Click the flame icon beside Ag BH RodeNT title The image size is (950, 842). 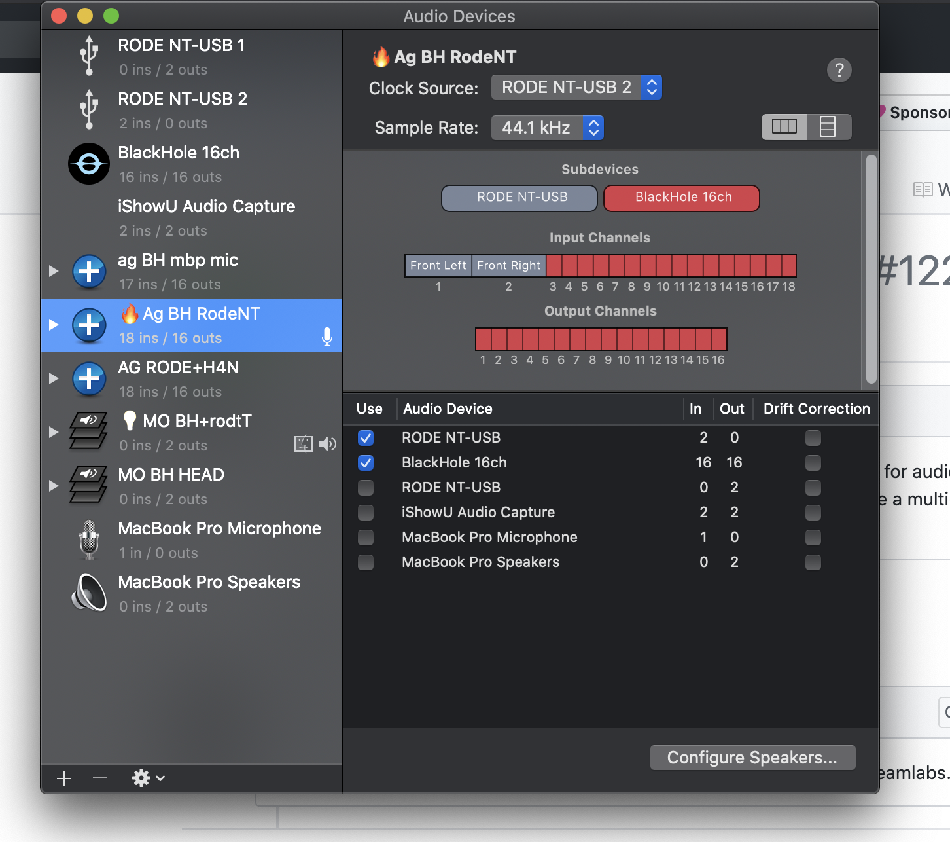pos(381,57)
